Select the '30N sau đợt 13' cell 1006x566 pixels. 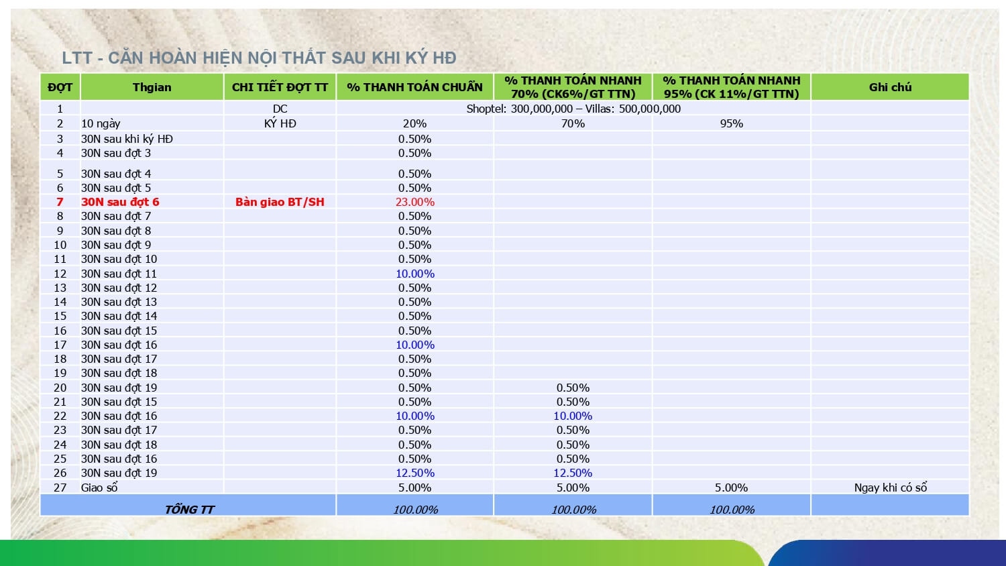pyautogui.click(x=152, y=302)
